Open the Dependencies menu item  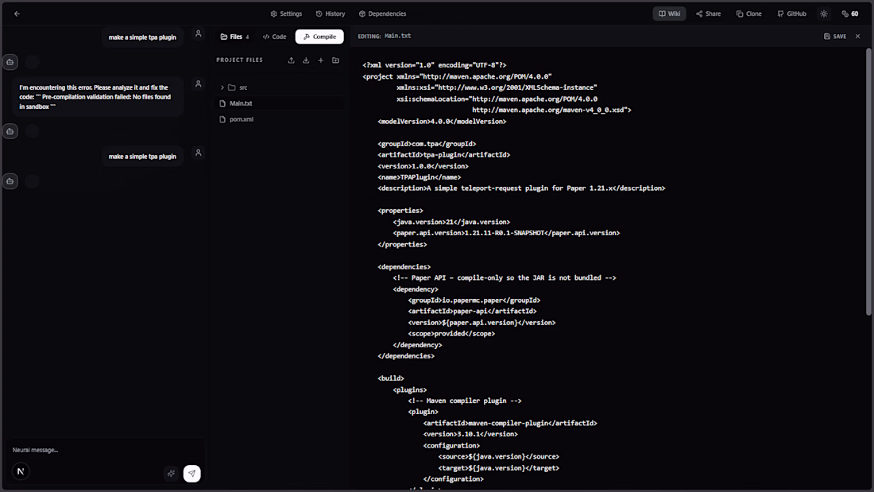[382, 14]
